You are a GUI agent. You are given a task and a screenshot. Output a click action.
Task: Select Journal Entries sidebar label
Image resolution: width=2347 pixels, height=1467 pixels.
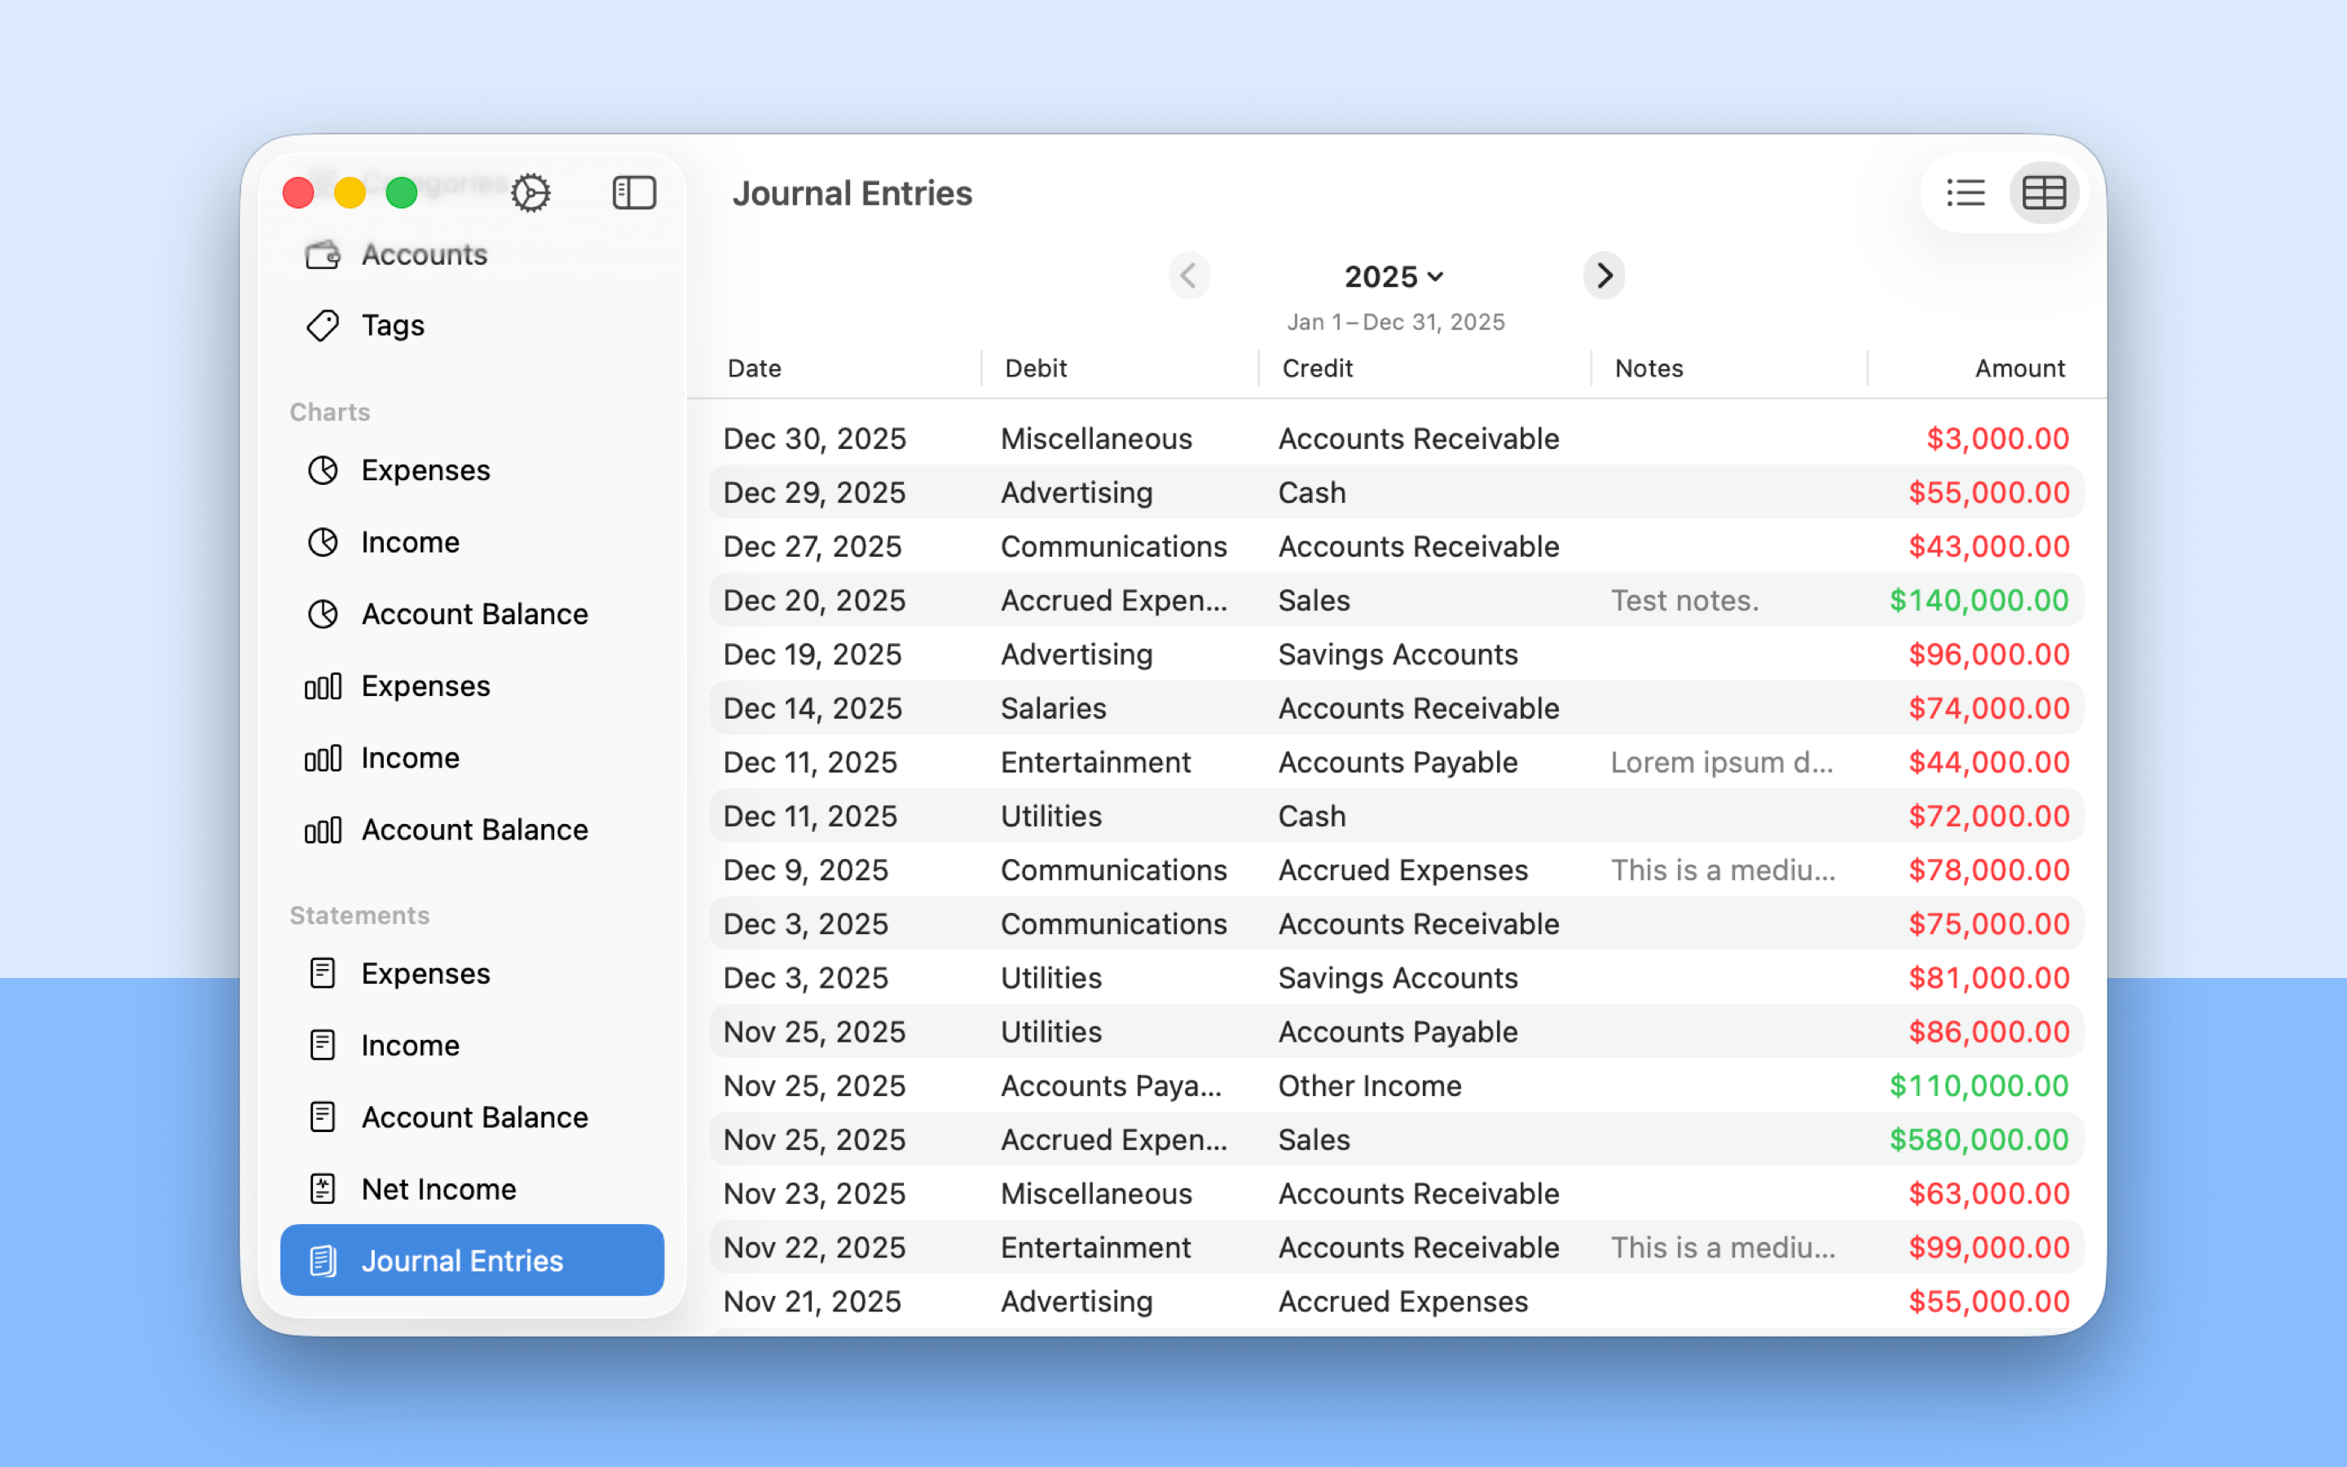click(x=461, y=1260)
